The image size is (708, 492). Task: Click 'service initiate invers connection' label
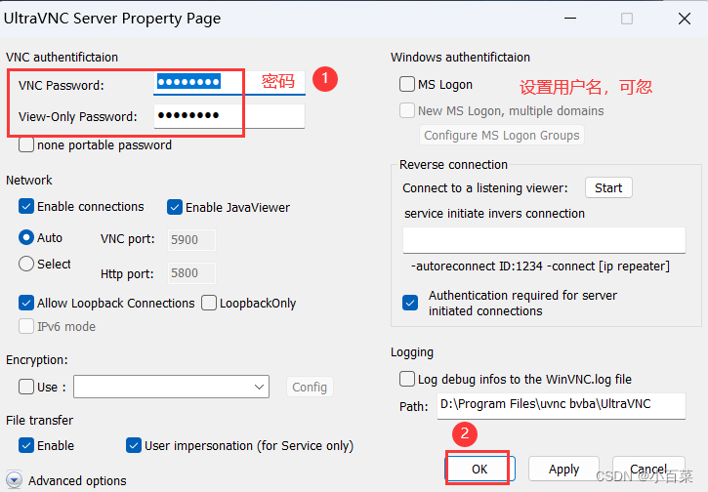click(x=494, y=214)
